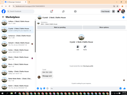Close the Messenger Facebook tab
This screenshot has height=95, width=127.
26,2
